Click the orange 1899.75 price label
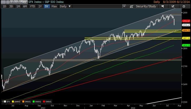 point(186,31)
